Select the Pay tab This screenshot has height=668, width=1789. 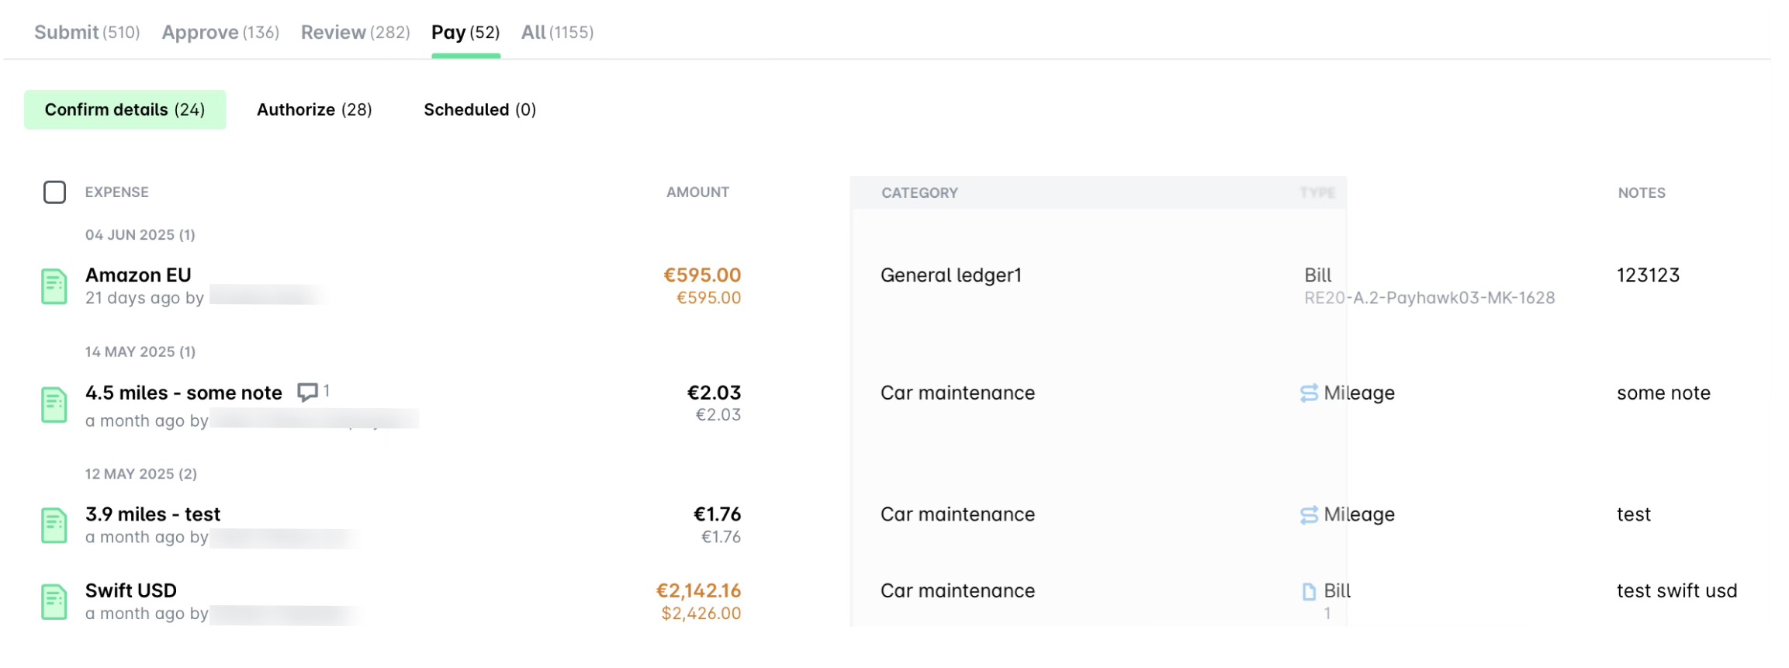(x=465, y=33)
